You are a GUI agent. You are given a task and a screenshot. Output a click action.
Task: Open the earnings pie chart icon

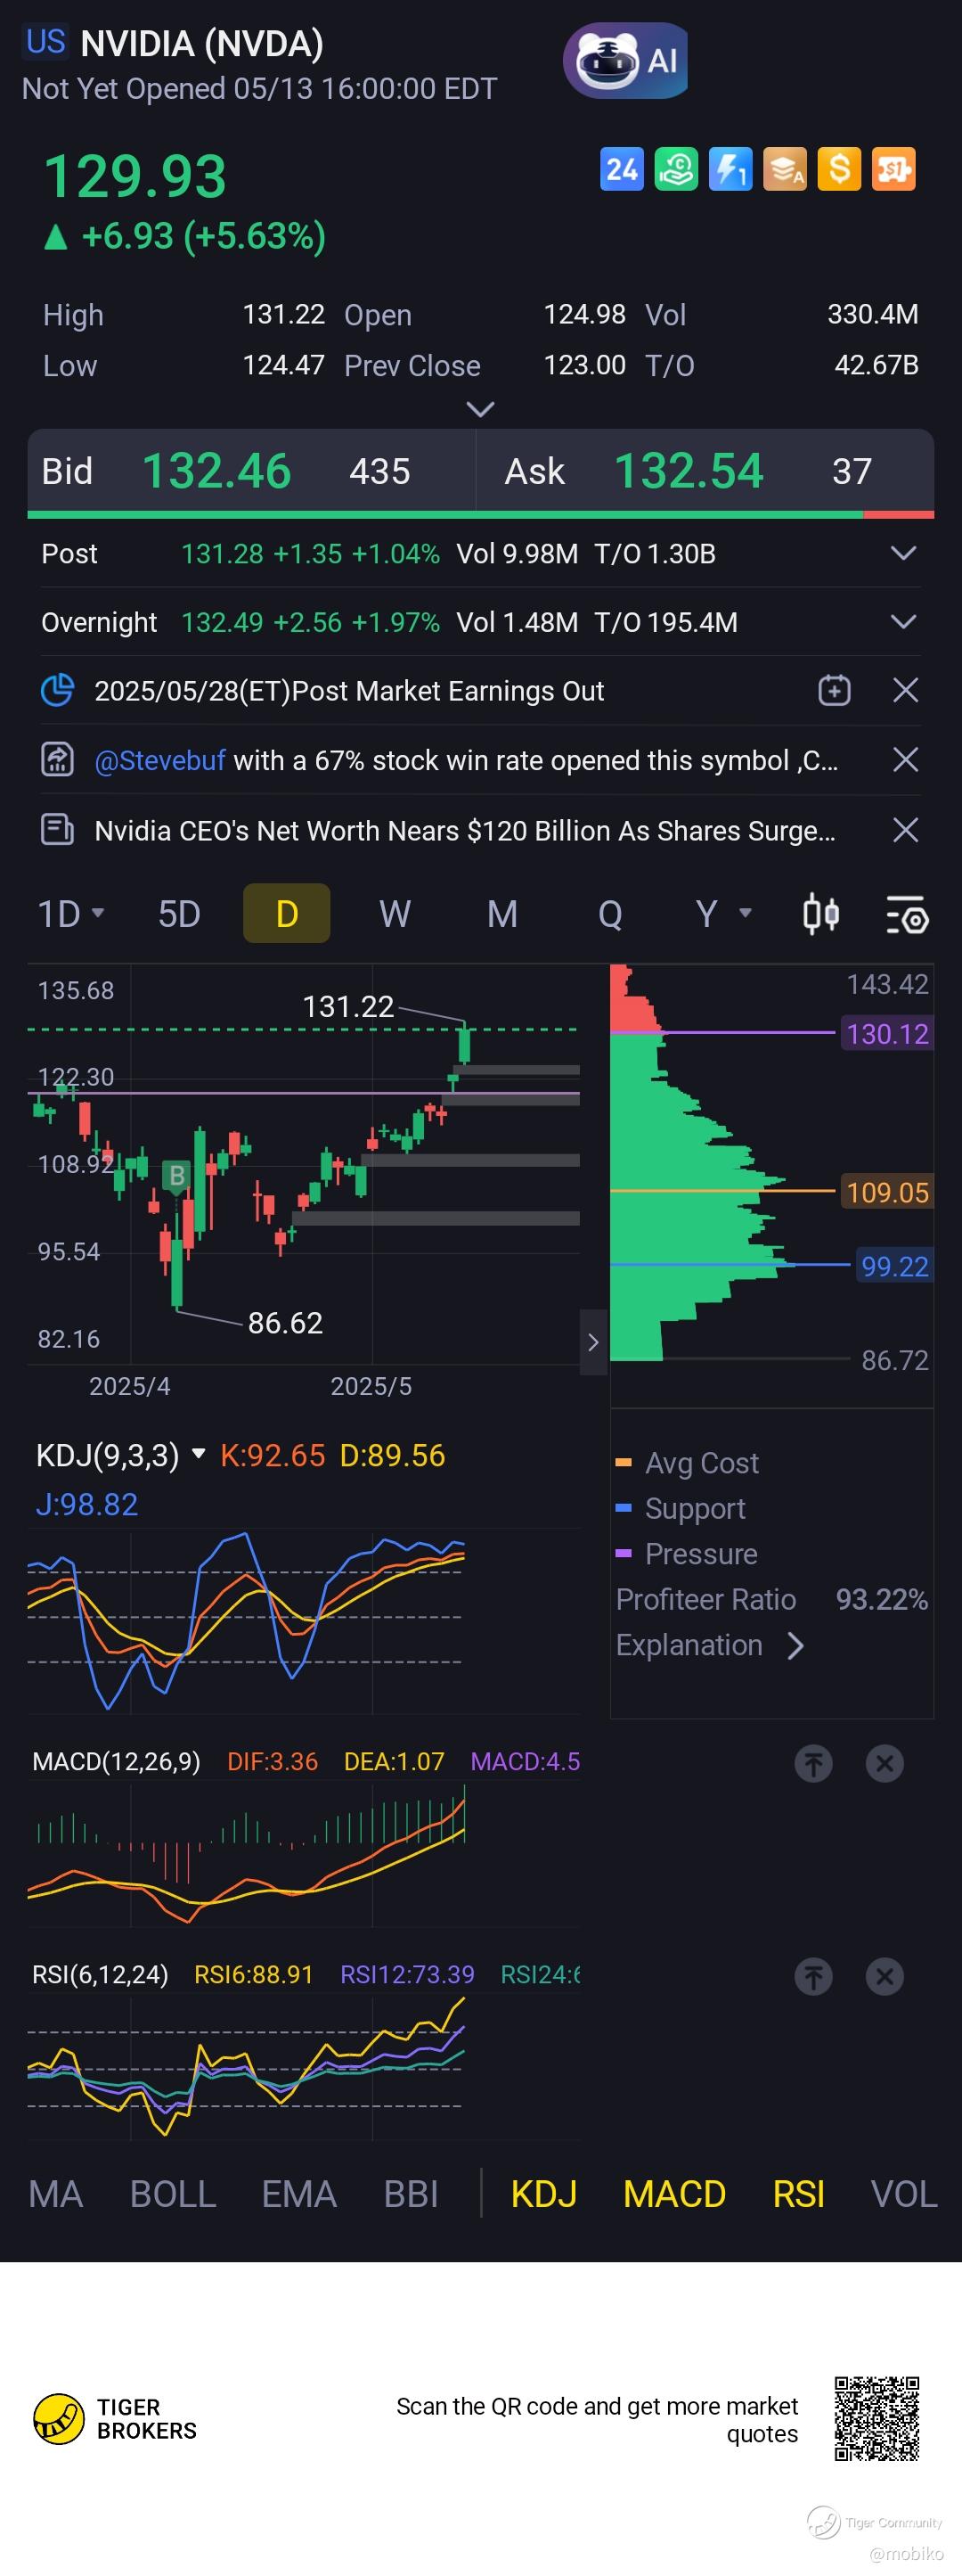57,690
